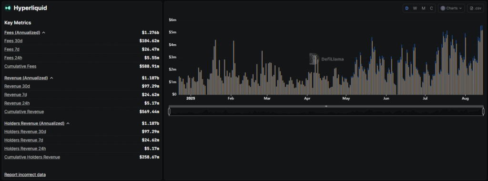Click the left handle of range slider
Image resolution: width=488 pixels, height=181 pixels.
coord(169,111)
